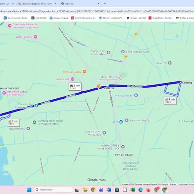Select the 8 min route time label
The width and height of the screenshot is (194, 194).
(75, 87)
